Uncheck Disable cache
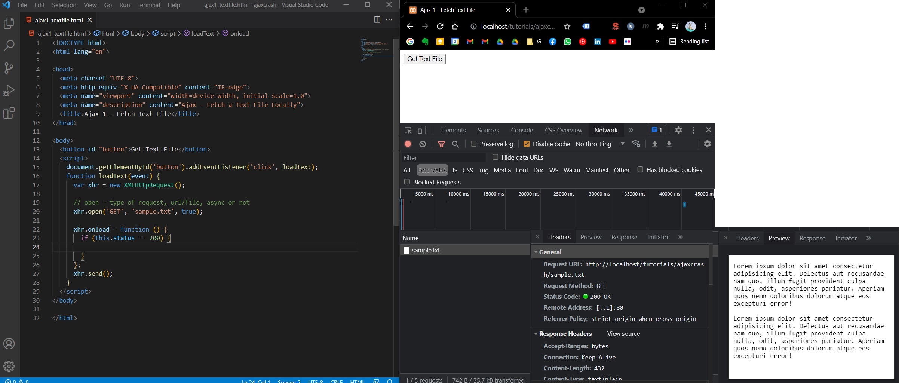Viewport: 899px width, 383px height. pos(527,144)
